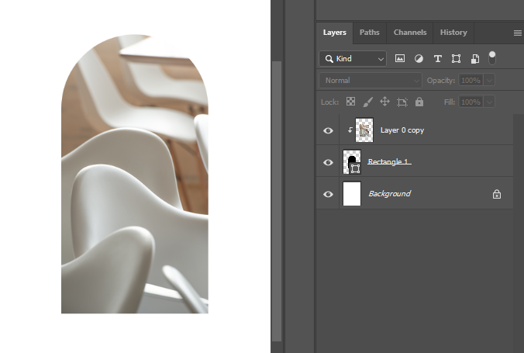Filter layers by pixel layers icon
This screenshot has width=524, height=353.
[x=400, y=58]
